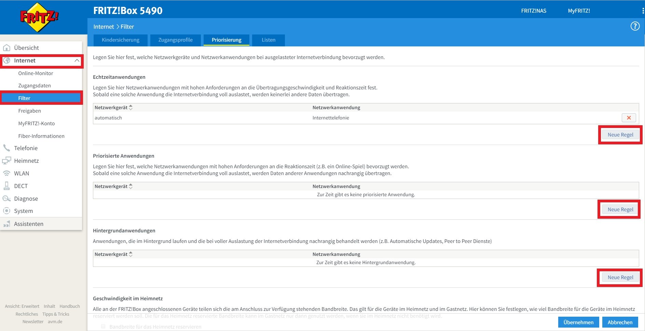Click the Assistenten wizard icon
This screenshot has height=331, width=645.
tap(6, 224)
